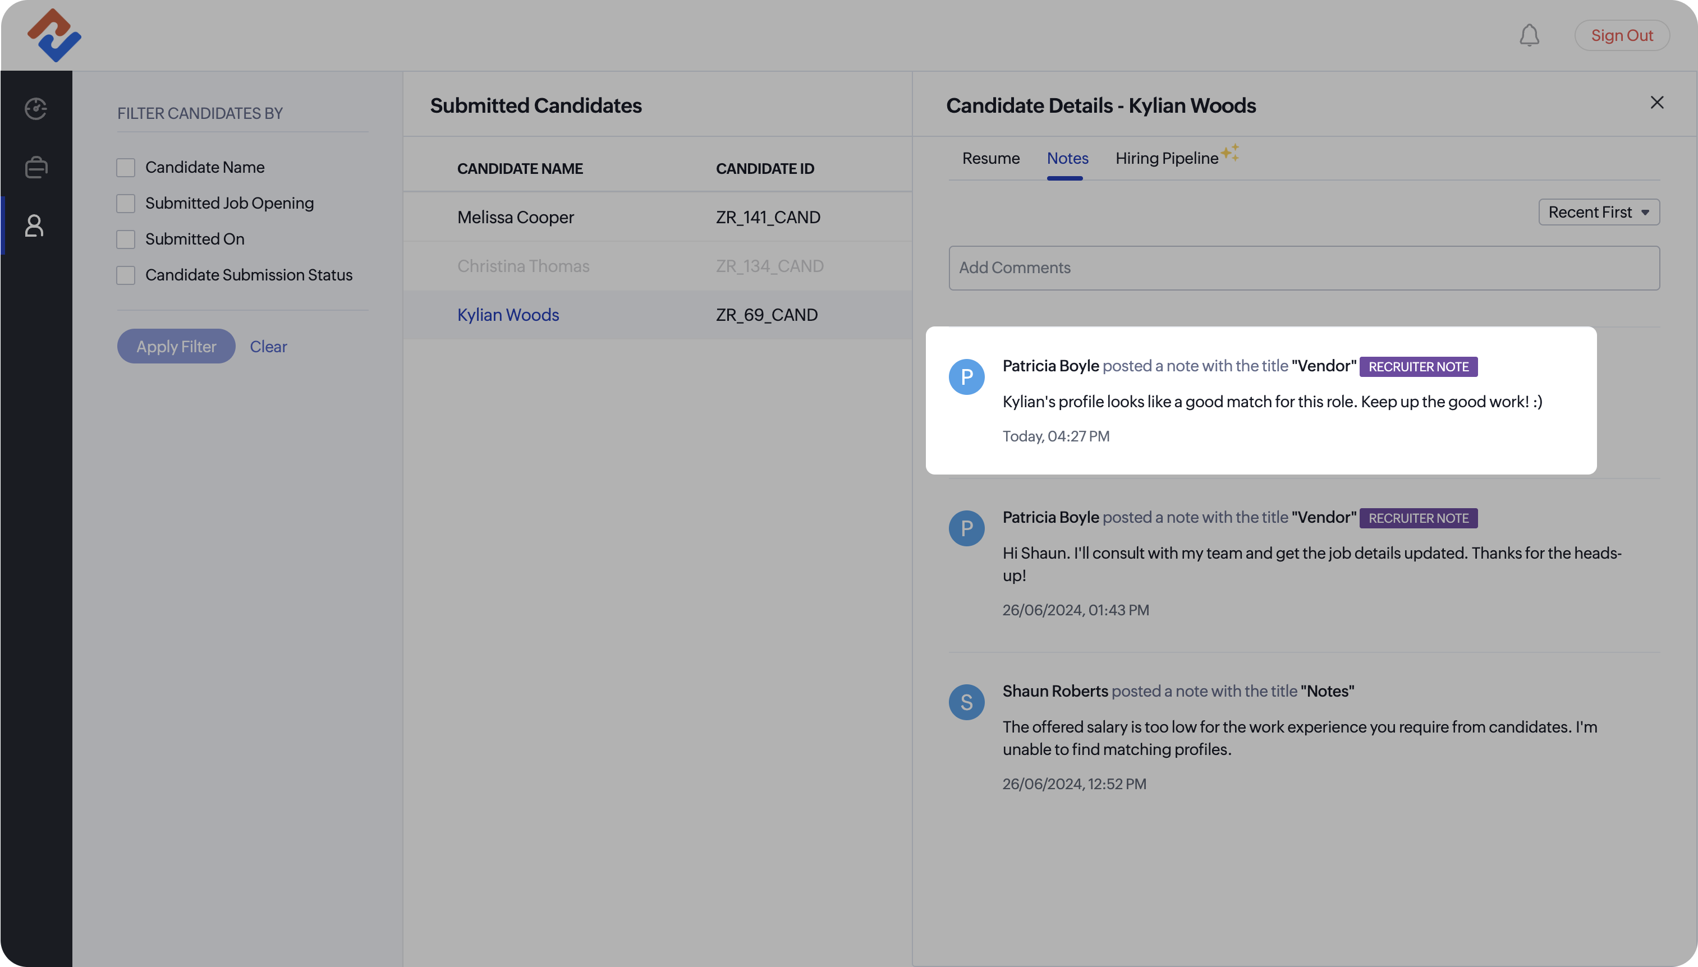1698x967 pixels.
Task: Expand the Recent First sort dropdown
Action: 1598,213
